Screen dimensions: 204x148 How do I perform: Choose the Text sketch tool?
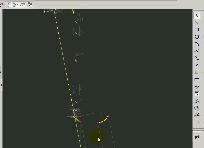(197, 101)
